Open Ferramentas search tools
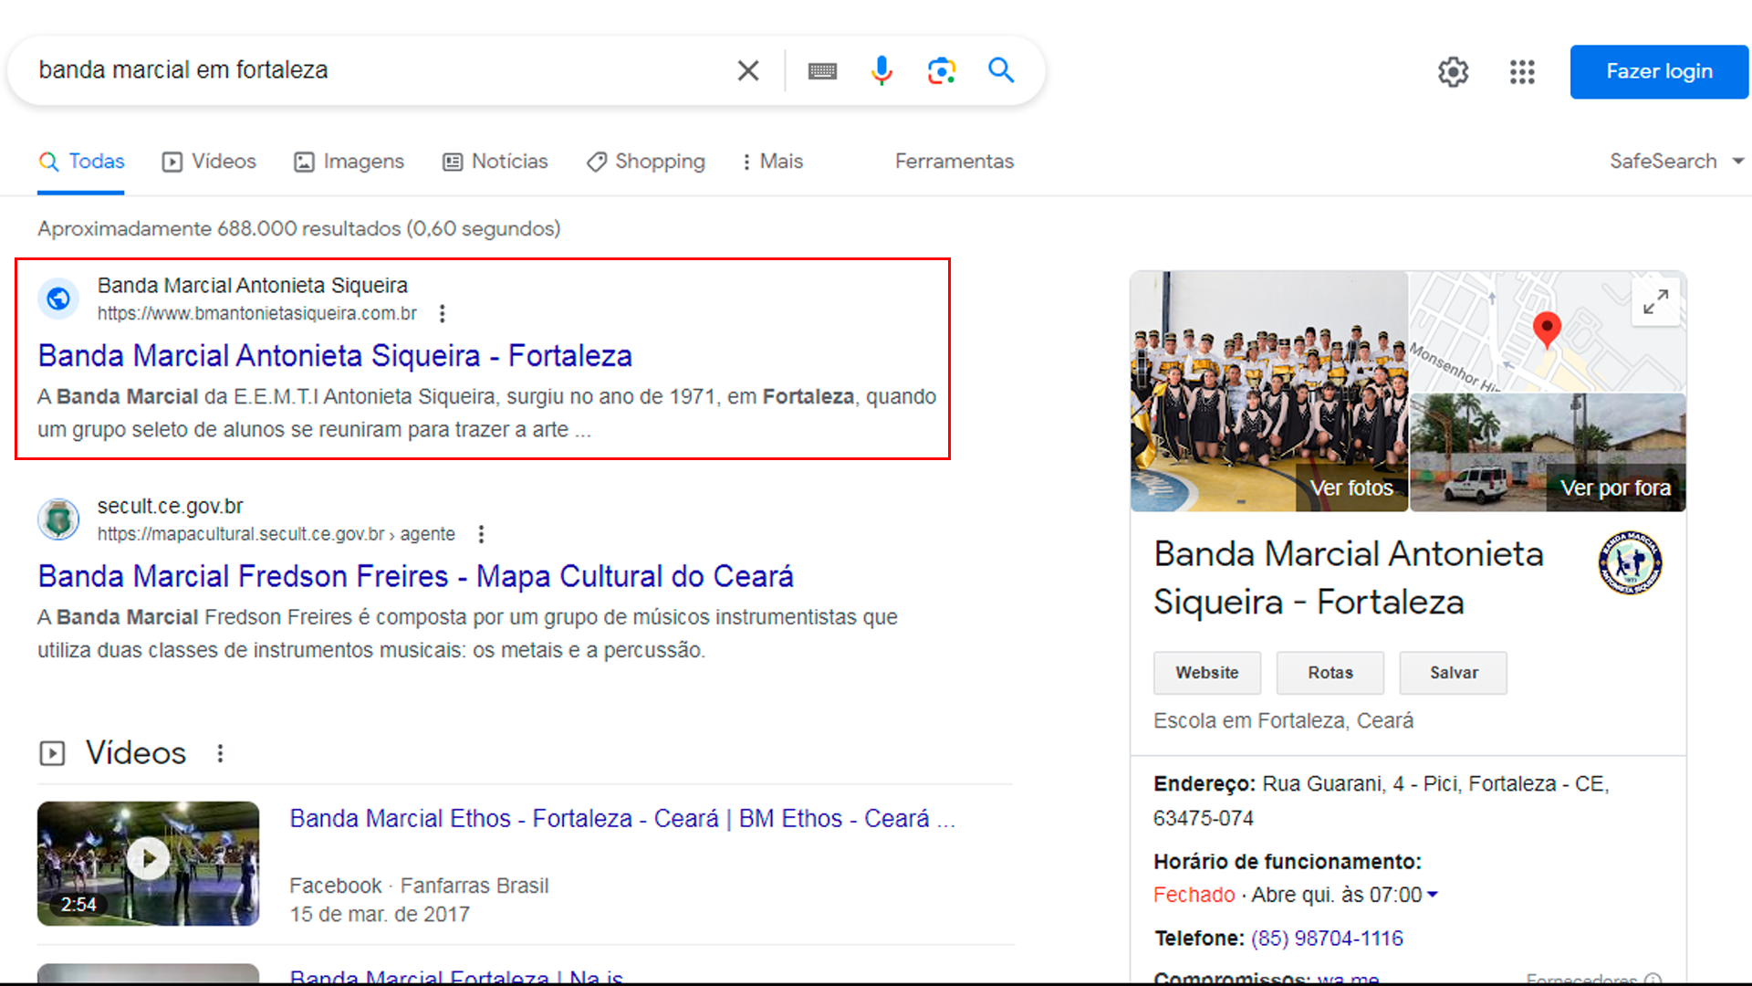This screenshot has height=986, width=1752. (x=954, y=162)
